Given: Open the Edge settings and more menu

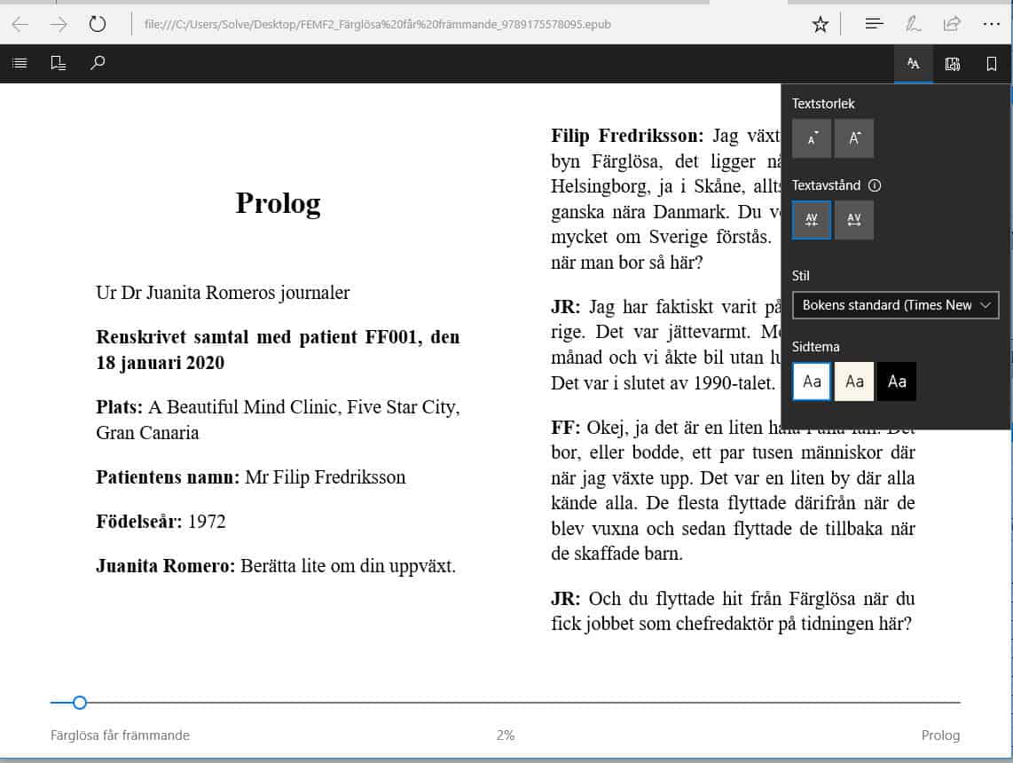Looking at the screenshot, I should pyautogui.click(x=991, y=25).
